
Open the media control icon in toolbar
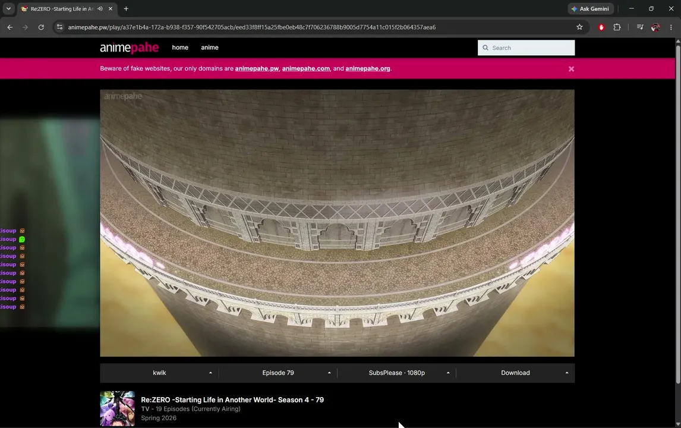[x=640, y=27]
